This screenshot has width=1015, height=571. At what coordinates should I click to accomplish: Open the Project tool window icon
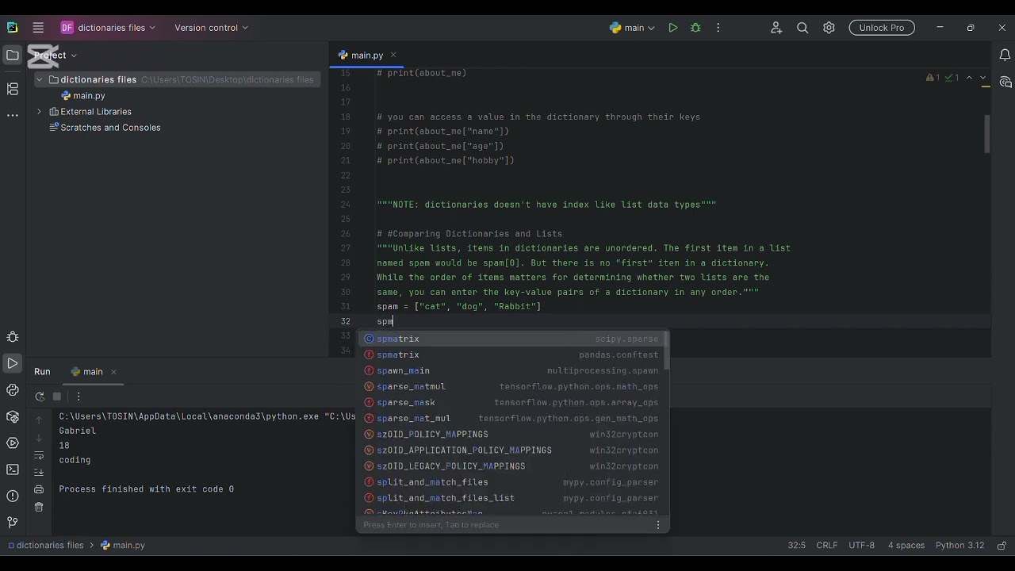12,56
